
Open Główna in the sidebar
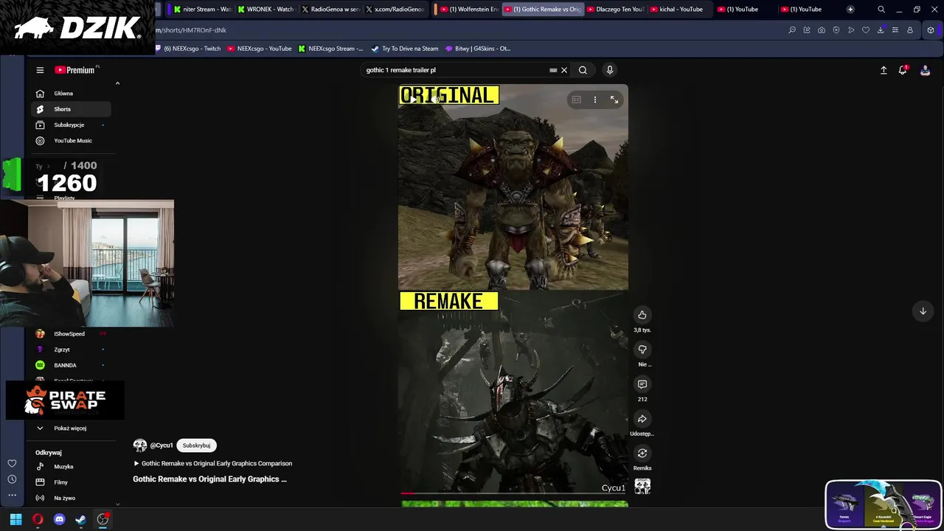pos(71,94)
